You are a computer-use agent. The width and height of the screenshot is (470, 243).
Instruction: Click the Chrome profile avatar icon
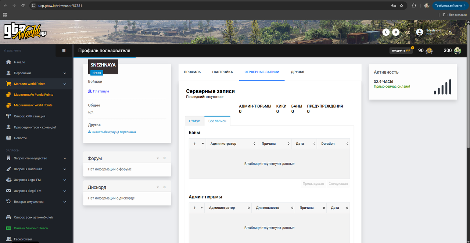pyautogui.click(x=427, y=6)
